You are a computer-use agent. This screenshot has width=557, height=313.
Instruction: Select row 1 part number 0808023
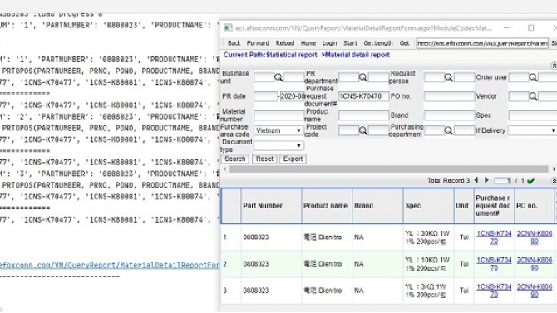(256, 237)
